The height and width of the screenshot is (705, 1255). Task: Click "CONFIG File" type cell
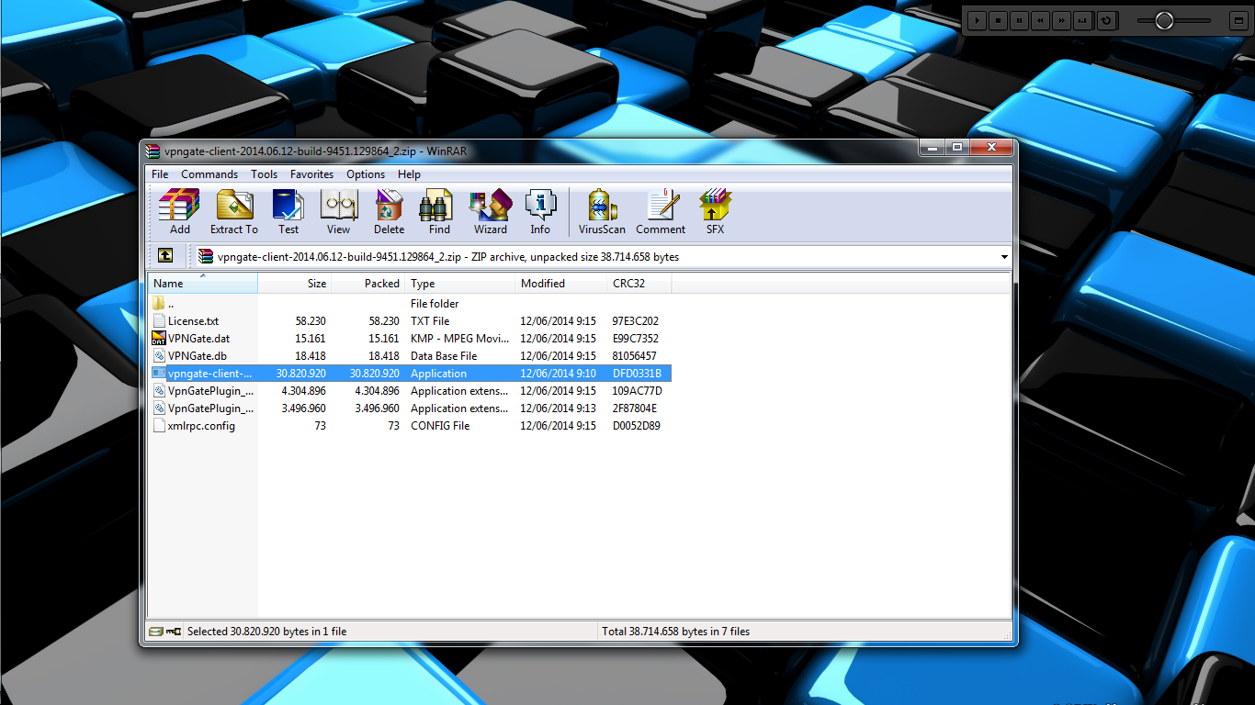440,426
